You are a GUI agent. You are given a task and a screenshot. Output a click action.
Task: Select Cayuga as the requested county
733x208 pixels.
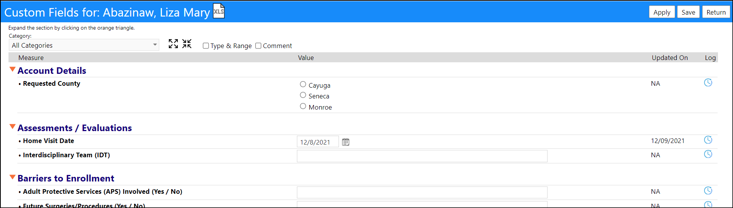303,84
